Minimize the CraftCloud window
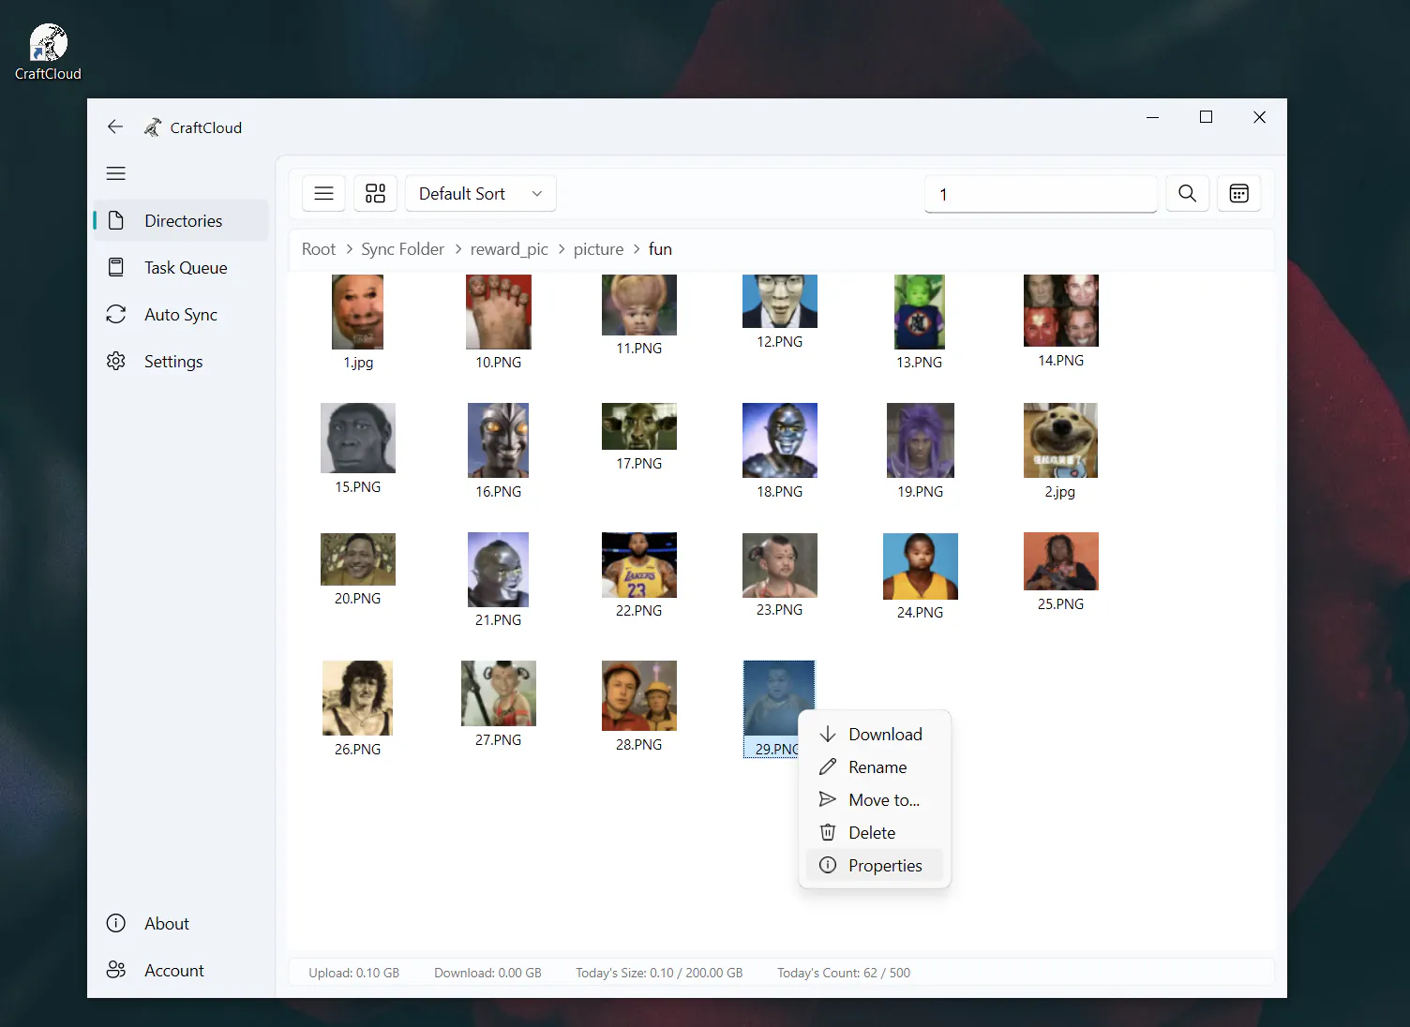Screen dimensions: 1410x1027 (1152, 117)
